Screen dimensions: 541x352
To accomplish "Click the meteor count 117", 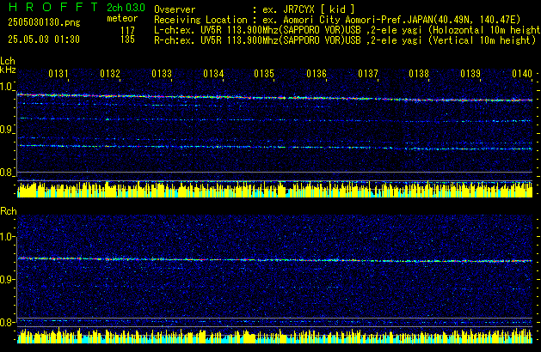I will point(127,31).
